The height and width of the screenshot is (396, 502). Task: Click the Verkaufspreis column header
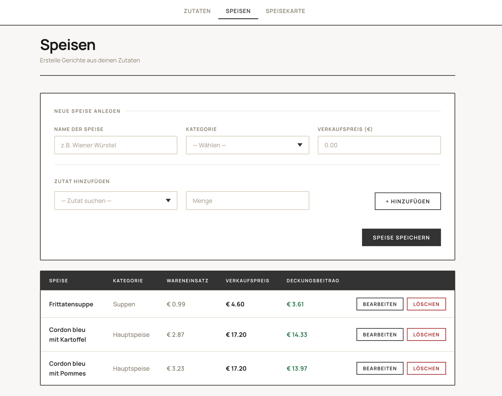(248, 281)
